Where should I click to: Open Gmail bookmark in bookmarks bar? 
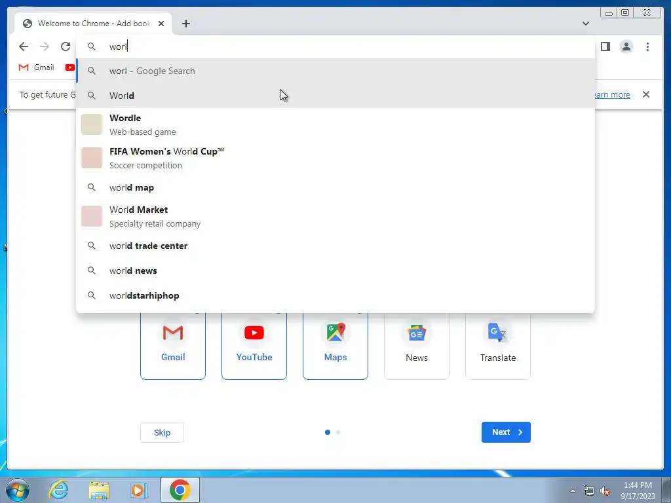(37, 67)
